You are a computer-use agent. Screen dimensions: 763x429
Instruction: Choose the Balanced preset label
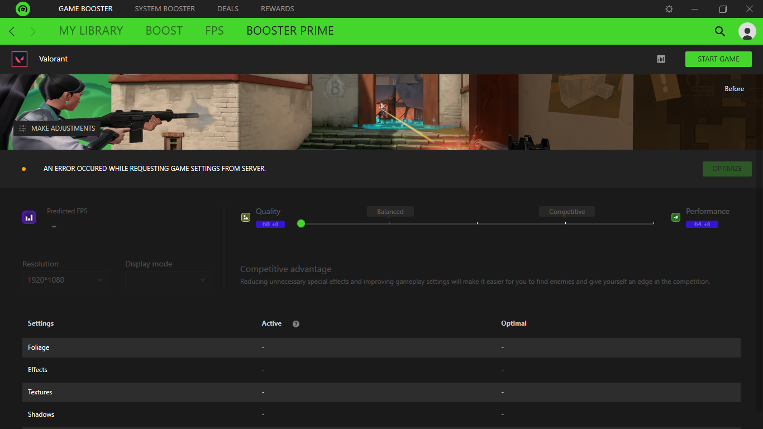pos(390,212)
